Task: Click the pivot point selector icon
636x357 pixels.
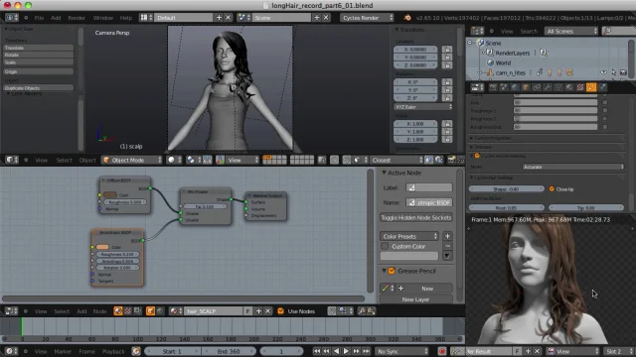Action: [x=193, y=160]
